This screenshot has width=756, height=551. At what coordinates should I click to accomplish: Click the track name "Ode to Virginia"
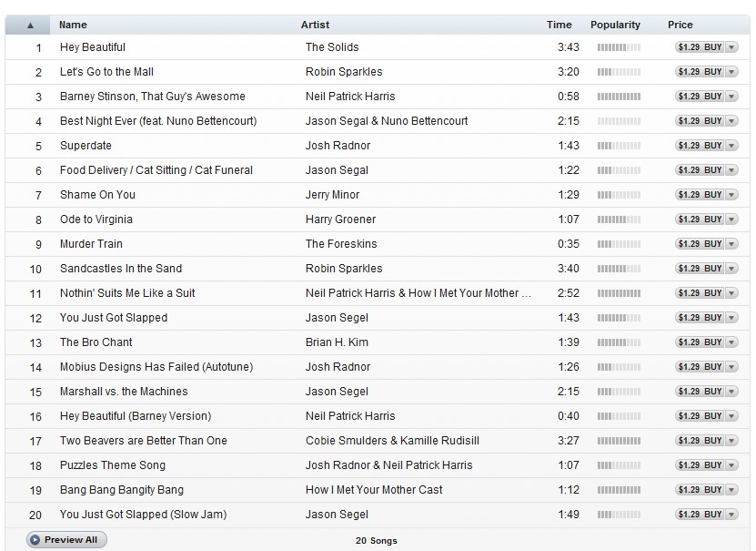pyautogui.click(x=96, y=219)
